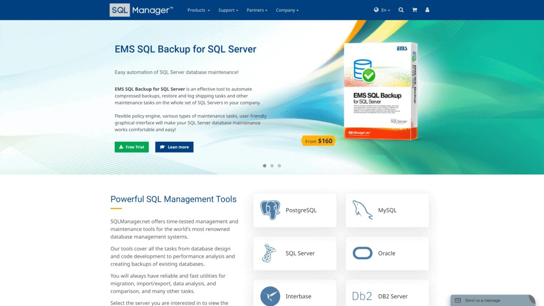Open Send us a message widget

pyautogui.click(x=492, y=300)
